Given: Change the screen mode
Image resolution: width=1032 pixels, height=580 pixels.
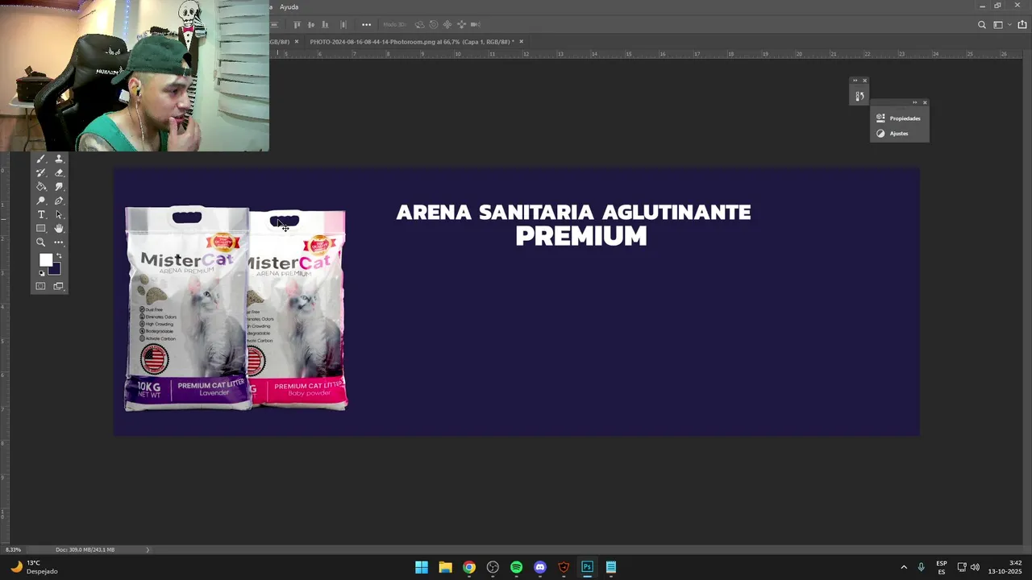Looking at the screenshot, I should click(x=59, y=286).
